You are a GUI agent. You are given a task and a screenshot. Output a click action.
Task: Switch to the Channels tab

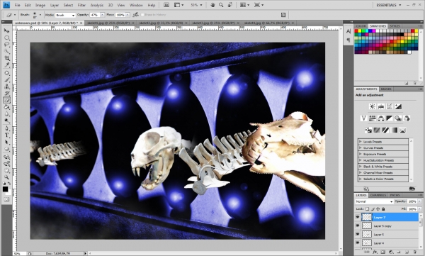pos(378,195)
